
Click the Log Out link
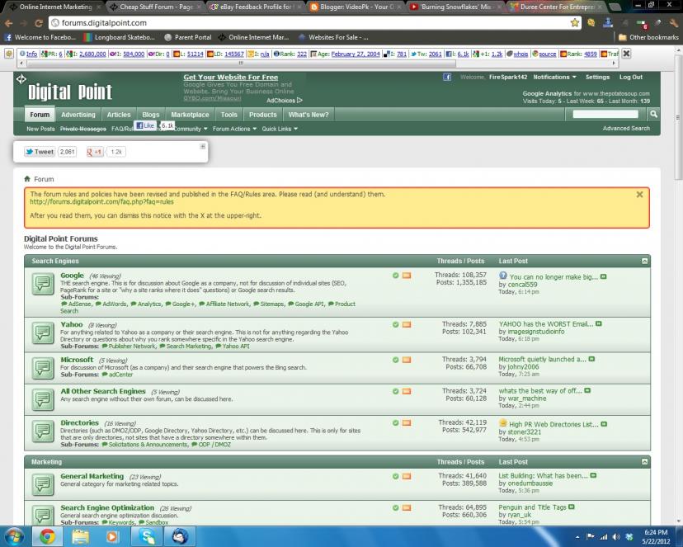pos(631,77)
